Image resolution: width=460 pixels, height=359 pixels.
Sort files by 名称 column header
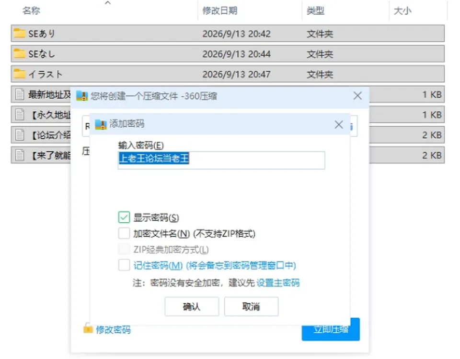click(x=31, y=11)
